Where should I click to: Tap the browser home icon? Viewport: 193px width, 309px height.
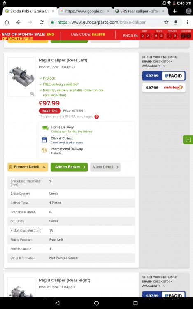click(7, 22)
